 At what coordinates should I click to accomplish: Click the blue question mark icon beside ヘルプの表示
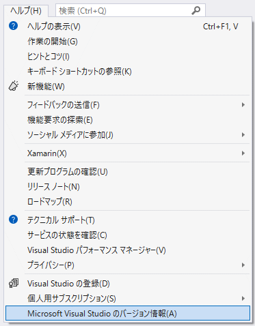pyautogui.click(x=14, y=26)
